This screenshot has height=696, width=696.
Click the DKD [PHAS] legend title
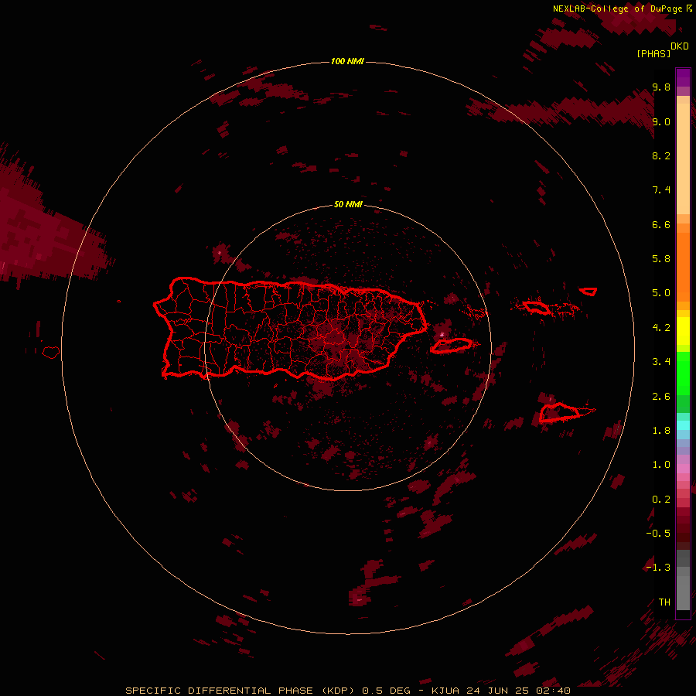662,49
